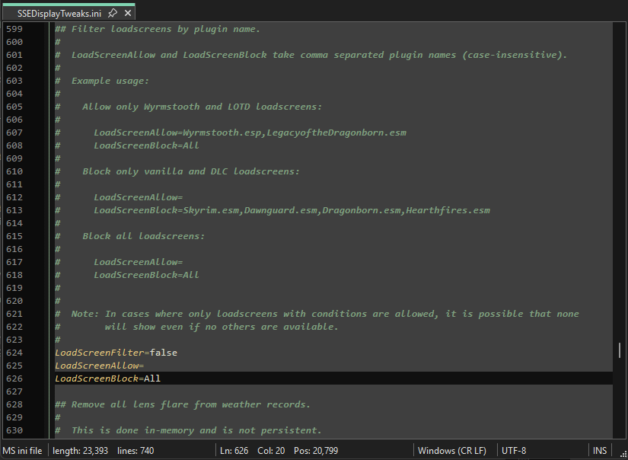Click line number 626 in gutter
Viewport: 628px width, 460px height.
pyautogui.click(x=14, y=379)
